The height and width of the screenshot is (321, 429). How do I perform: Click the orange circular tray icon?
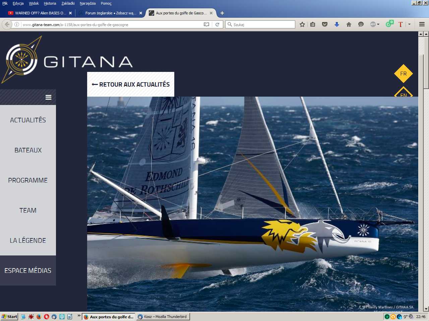point(393,317)
